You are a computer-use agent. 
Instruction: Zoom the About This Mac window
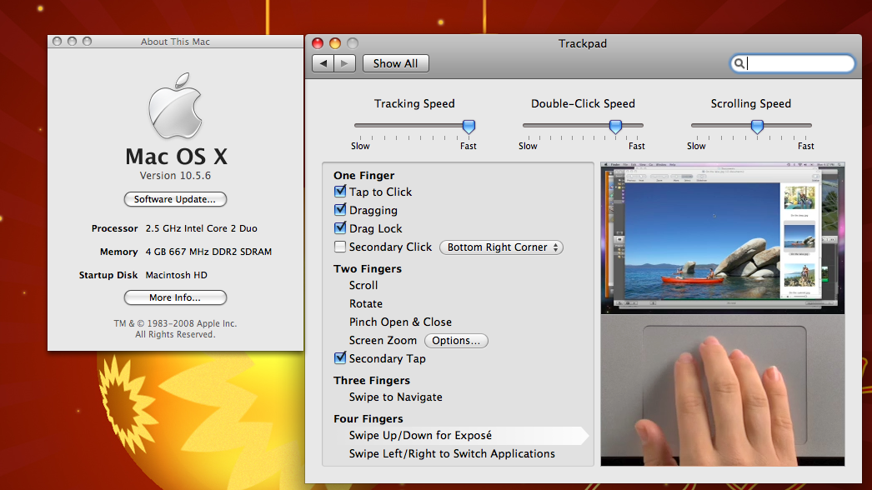click(x=87, y=41)
